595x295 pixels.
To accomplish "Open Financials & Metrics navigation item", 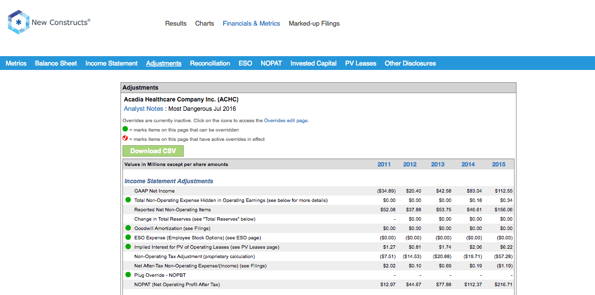I will (x=251, y=23).
